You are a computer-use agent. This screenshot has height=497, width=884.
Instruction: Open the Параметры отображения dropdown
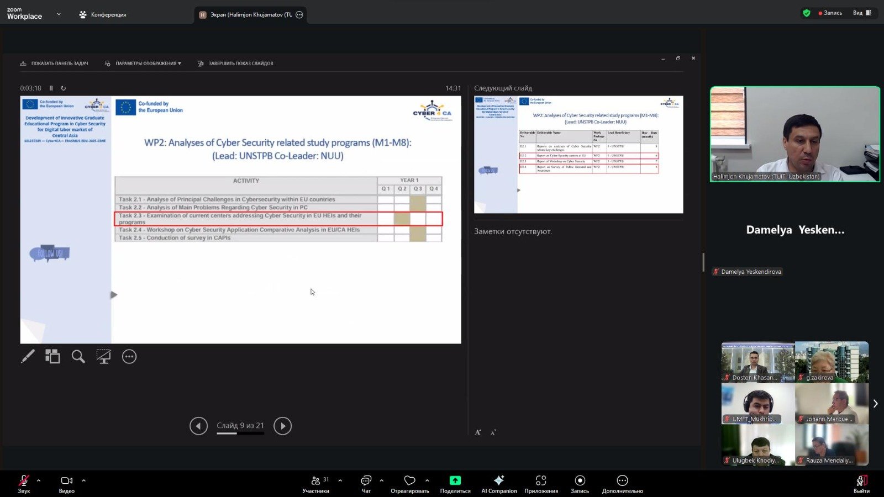click(x=144, y=64)
